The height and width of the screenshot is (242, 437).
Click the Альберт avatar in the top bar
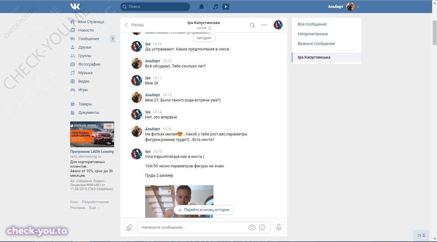coord(350,7)
